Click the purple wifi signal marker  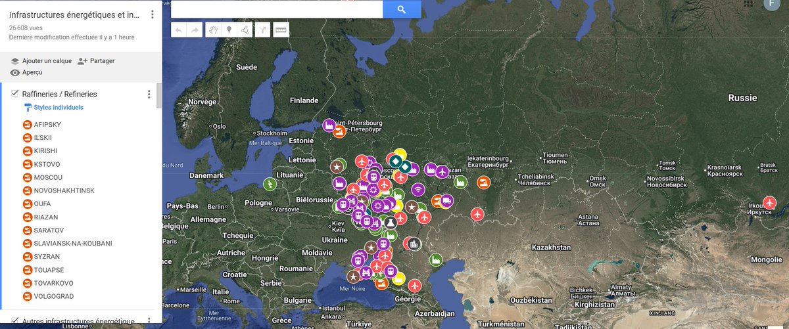pyautogui.click(x=418, y=190)
